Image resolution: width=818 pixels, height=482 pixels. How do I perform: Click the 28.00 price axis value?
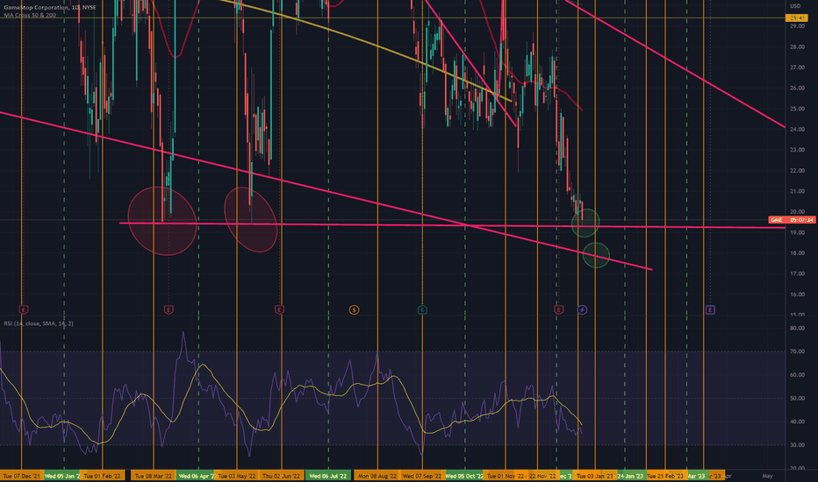click(797, 47)
